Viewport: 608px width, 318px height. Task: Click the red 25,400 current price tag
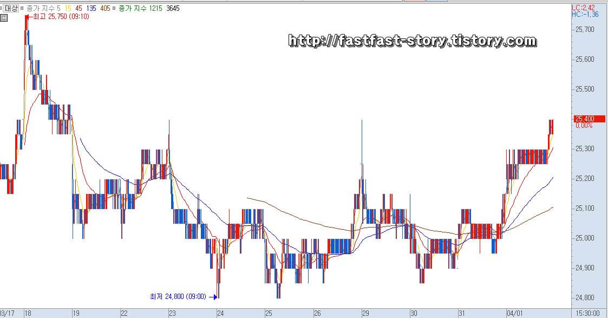tap(589, 119)
